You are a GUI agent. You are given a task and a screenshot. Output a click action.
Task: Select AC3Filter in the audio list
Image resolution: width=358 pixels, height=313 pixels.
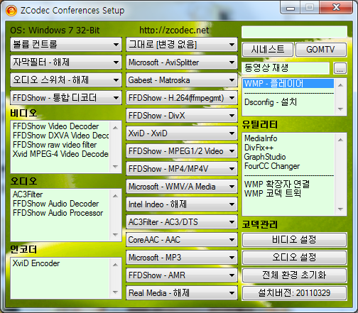28,194
